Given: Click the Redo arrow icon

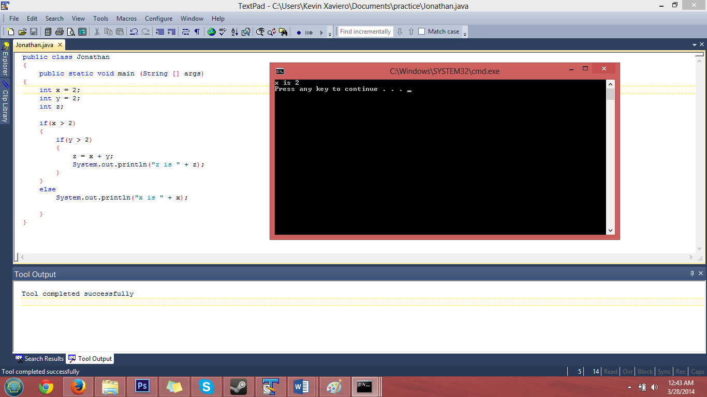Looking at the screenshot, I should 145,32.
